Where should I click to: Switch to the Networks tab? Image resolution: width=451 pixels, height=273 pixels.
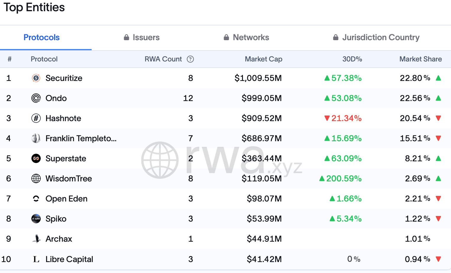pos(246,37)
